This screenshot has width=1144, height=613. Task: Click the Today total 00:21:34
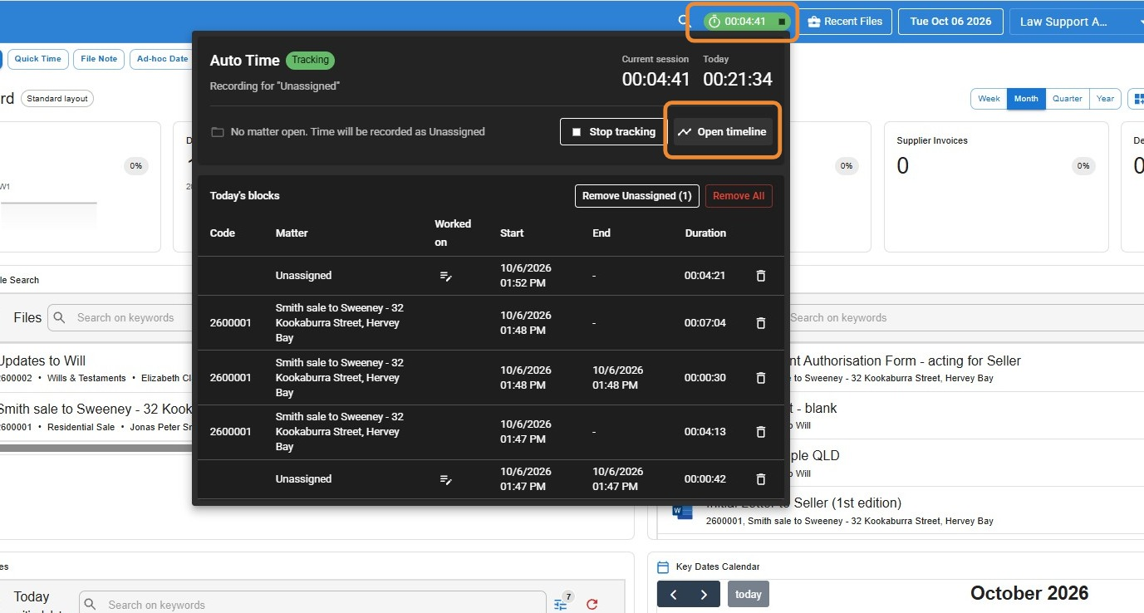tap(737, 80)
